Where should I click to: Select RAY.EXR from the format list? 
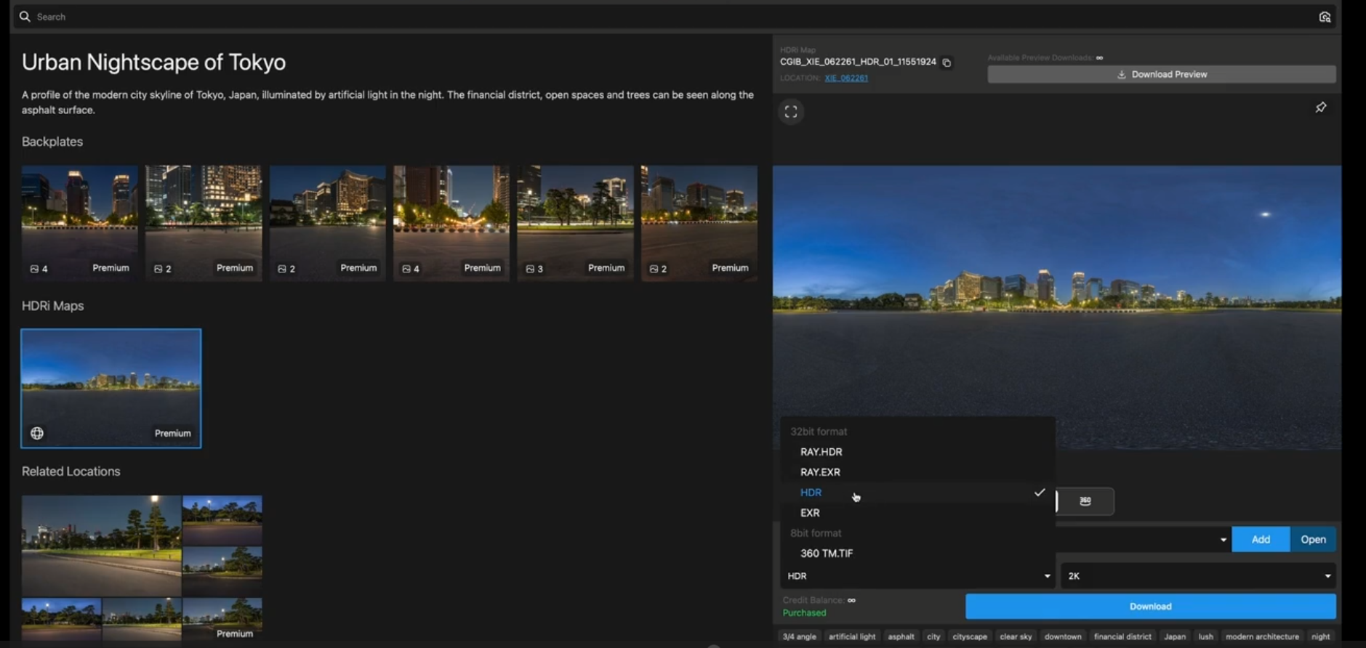coord(820,472)
